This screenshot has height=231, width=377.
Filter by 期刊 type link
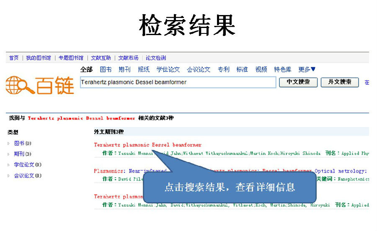(19, 154)
